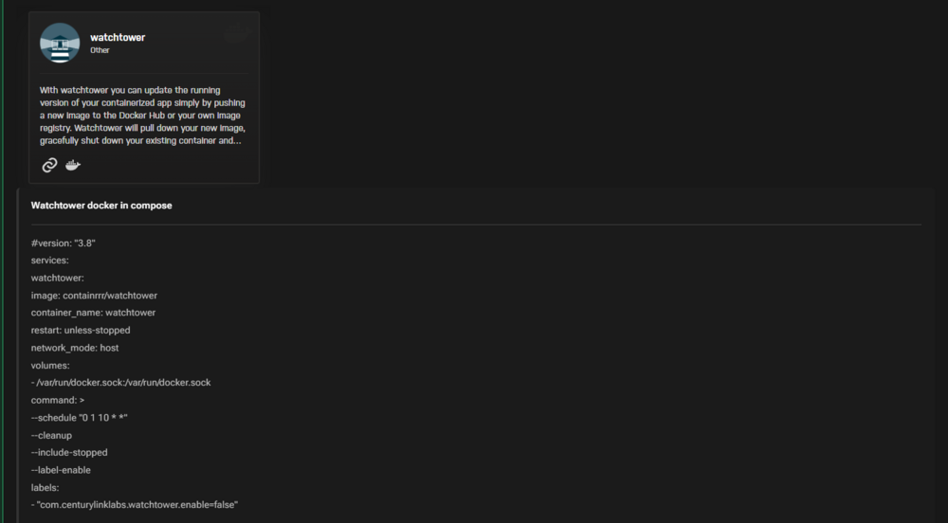
Task: Click the '#version: "3.8"' line
Action: click(x=64, y=243)
